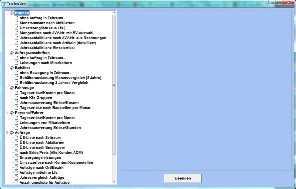Select ÜS-Liste nach Zeitraum item
The width and height of the screenshot is (296, 189).
[x=40, y=138]
